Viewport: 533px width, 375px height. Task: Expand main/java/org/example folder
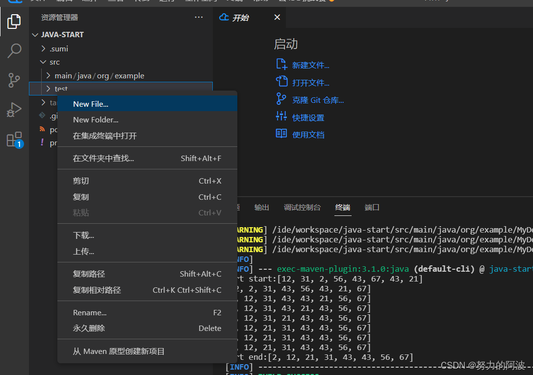coord(49,76)
